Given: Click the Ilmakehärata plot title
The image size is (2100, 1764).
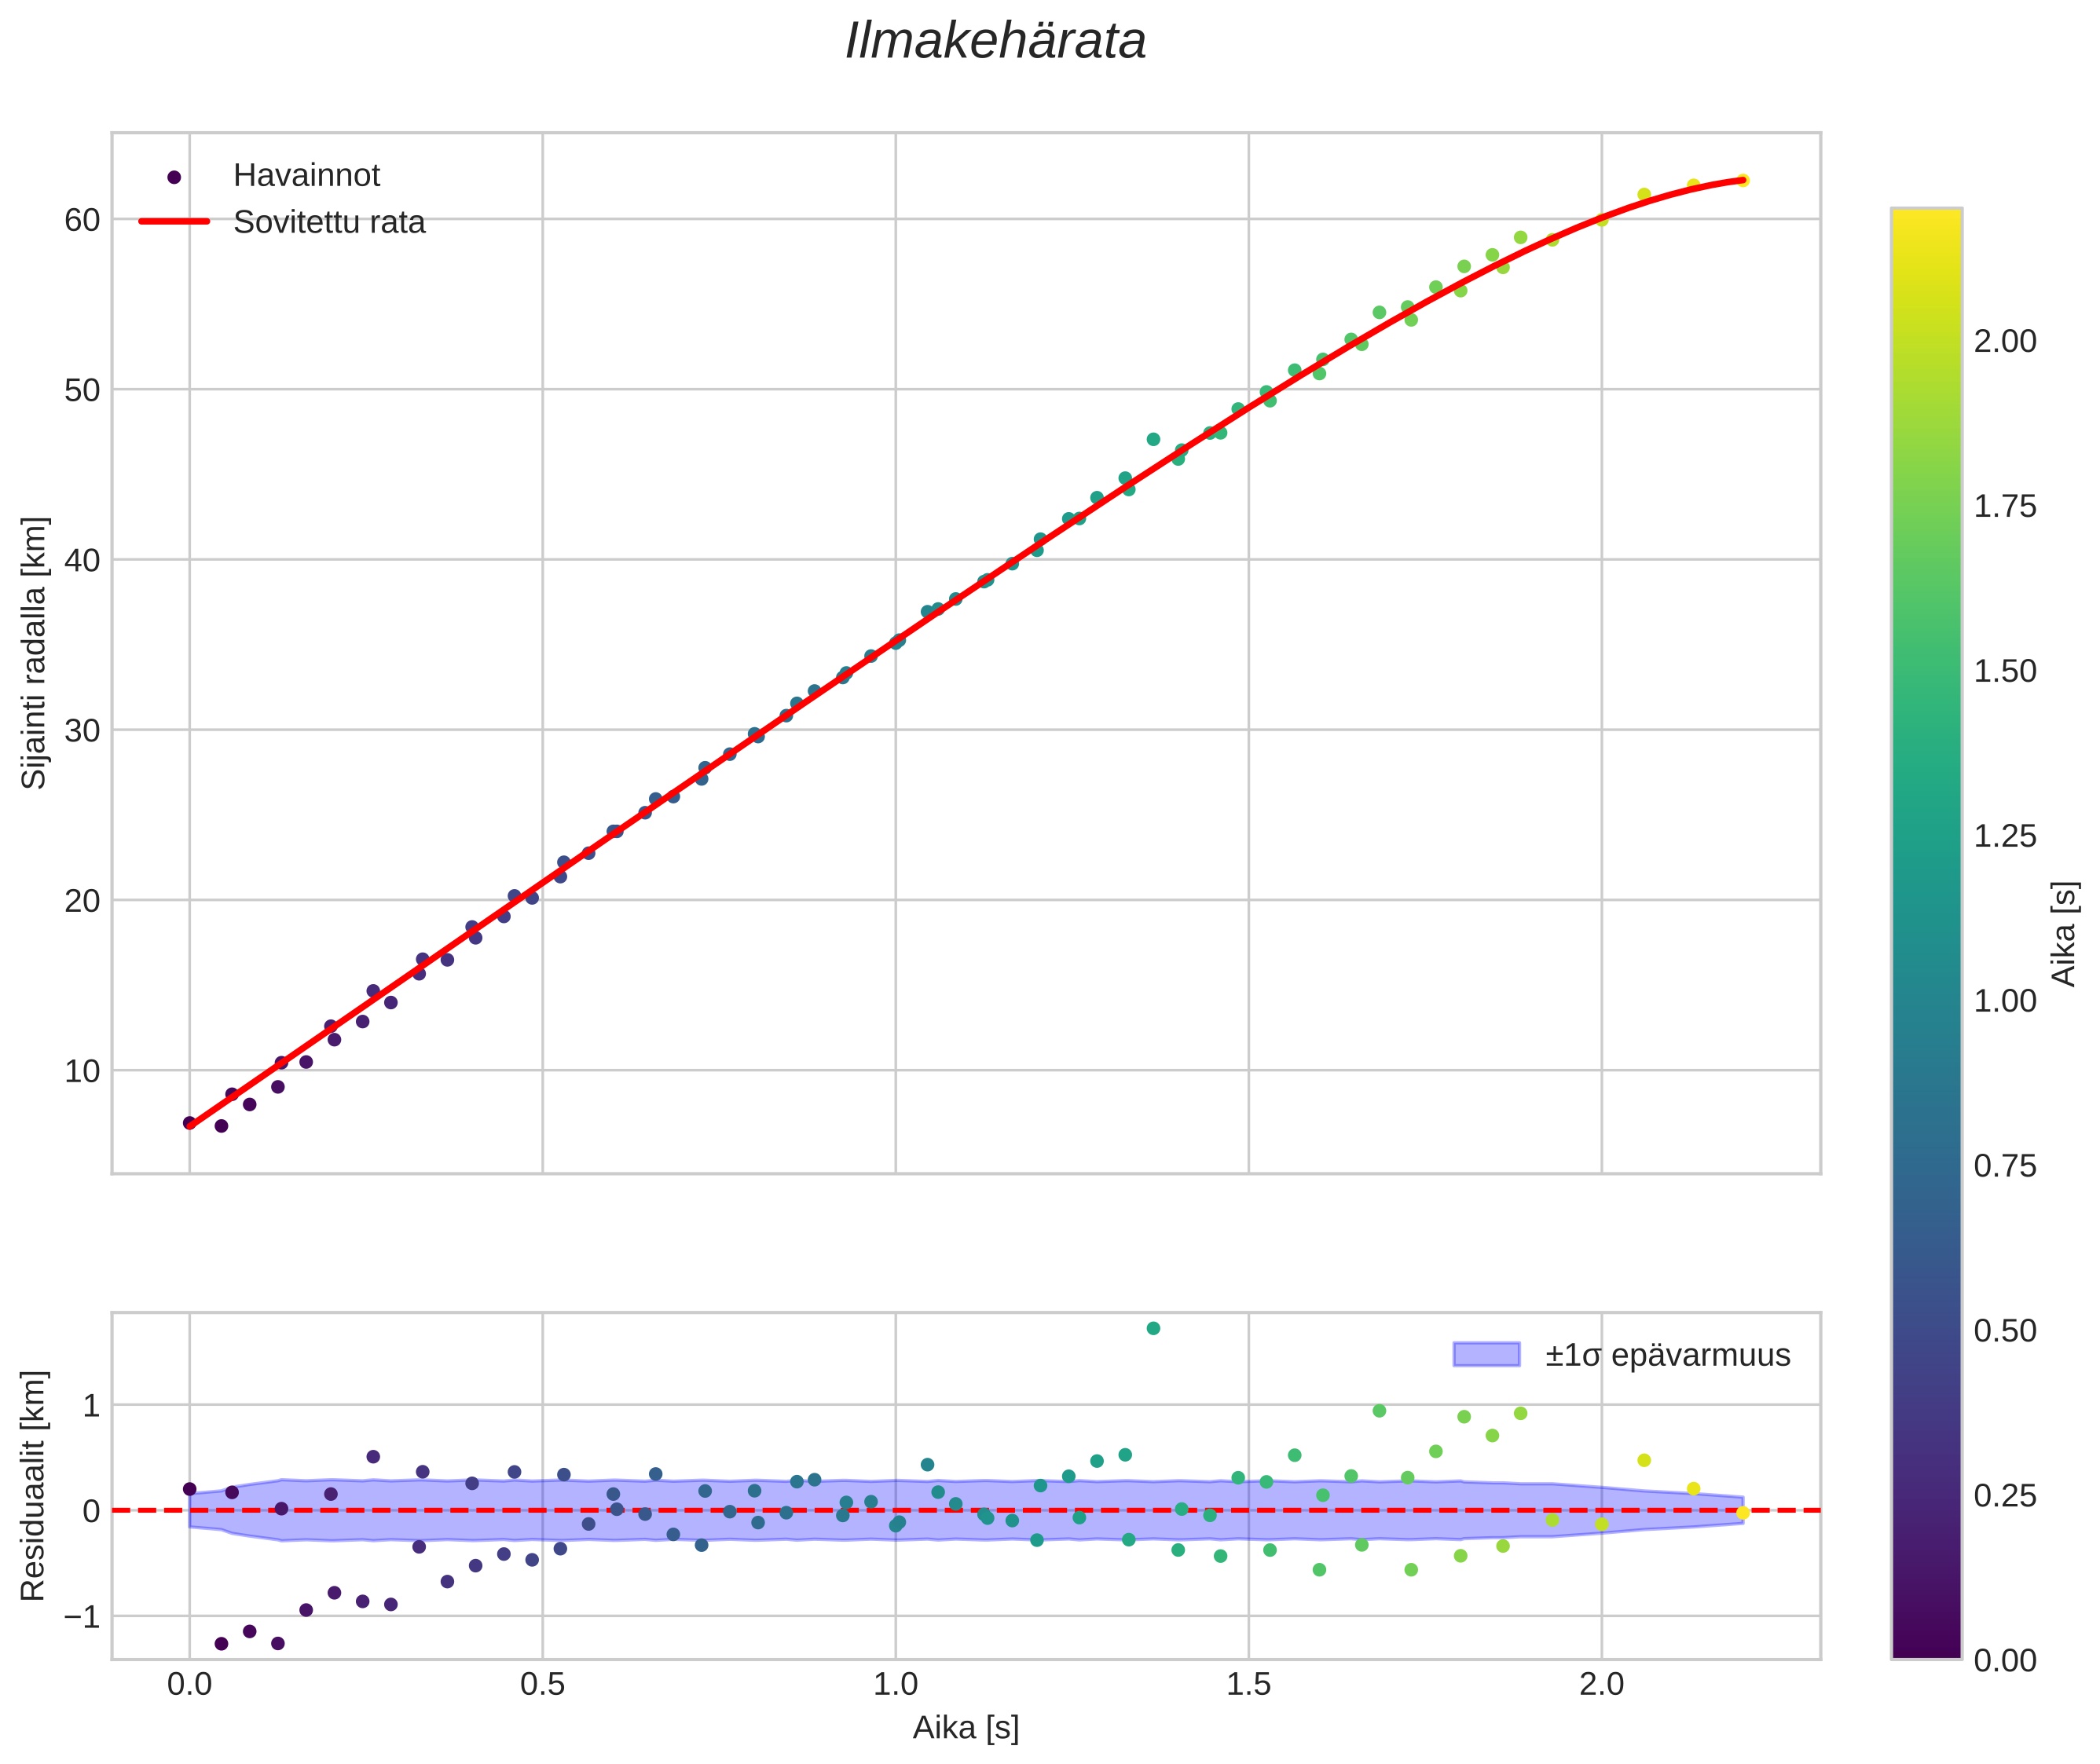Looking at the screenshot, I should [995, 42].
